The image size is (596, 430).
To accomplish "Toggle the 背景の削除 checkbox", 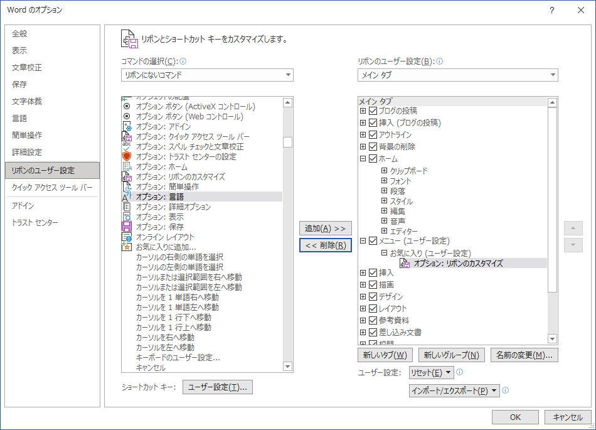I will coord(373,147).
